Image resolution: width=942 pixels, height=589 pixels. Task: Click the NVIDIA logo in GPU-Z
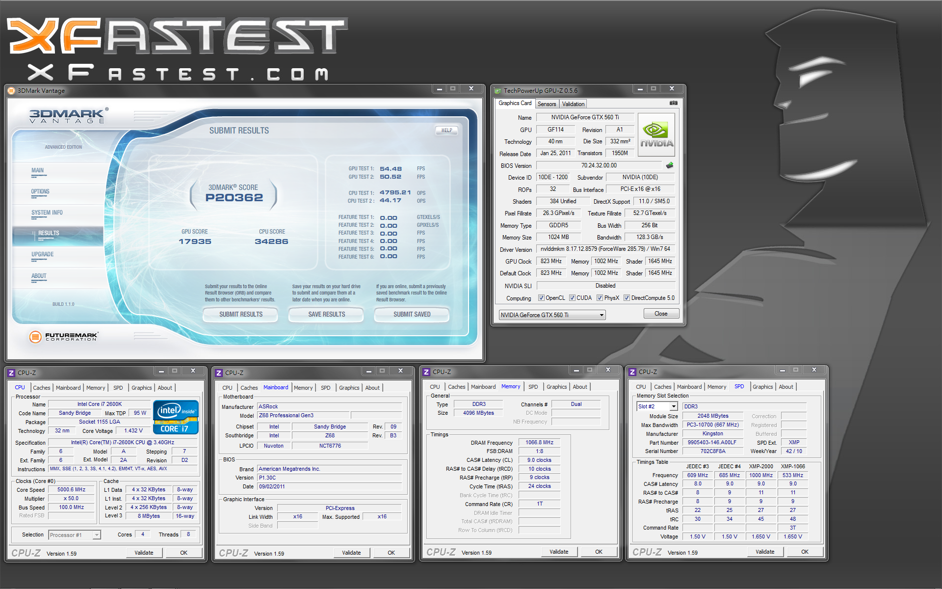coord(656,135)
